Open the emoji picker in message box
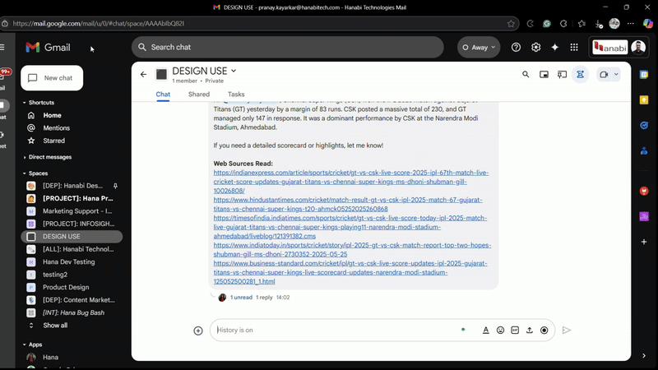The height and width of the screenshot is (370, 658). click(x=500, y=331)
